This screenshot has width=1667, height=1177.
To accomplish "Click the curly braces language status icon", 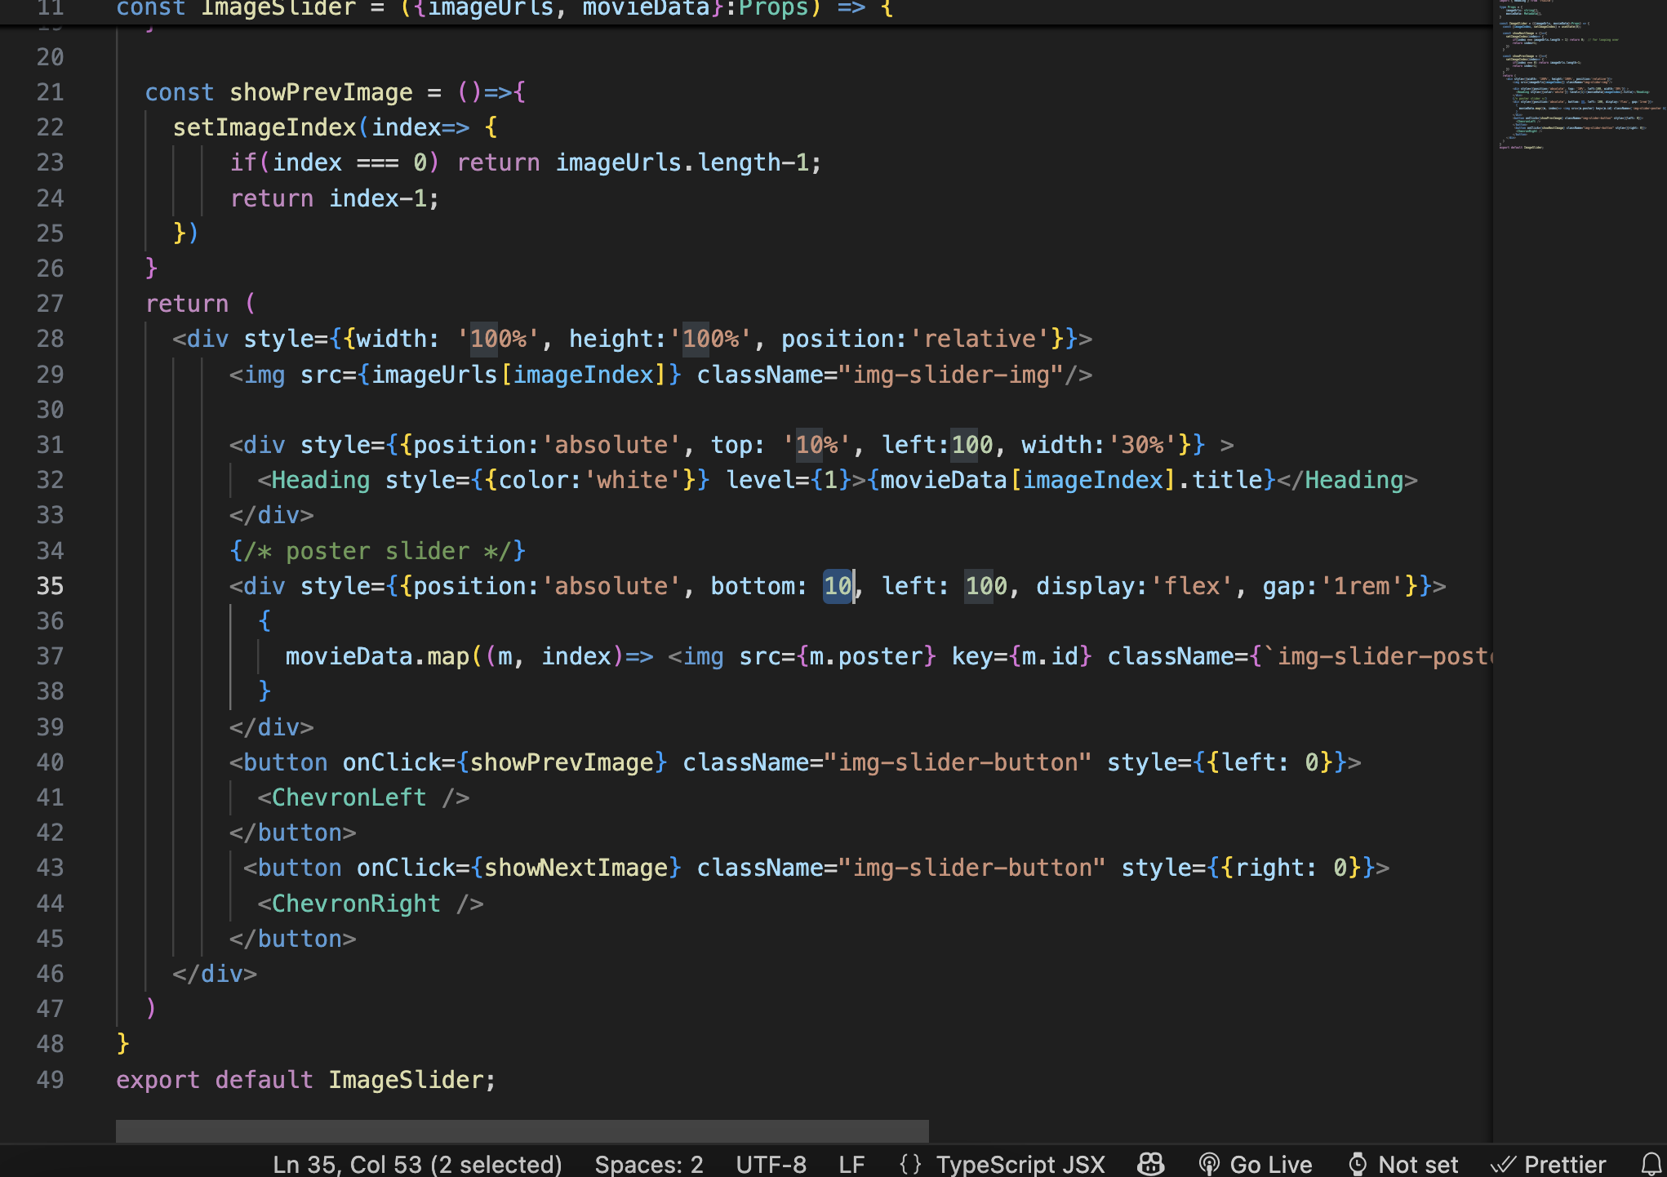I will (x=910, y=1164).
